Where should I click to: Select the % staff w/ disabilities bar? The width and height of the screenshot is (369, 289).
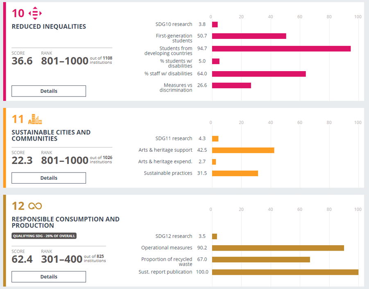tap(258, 74)
